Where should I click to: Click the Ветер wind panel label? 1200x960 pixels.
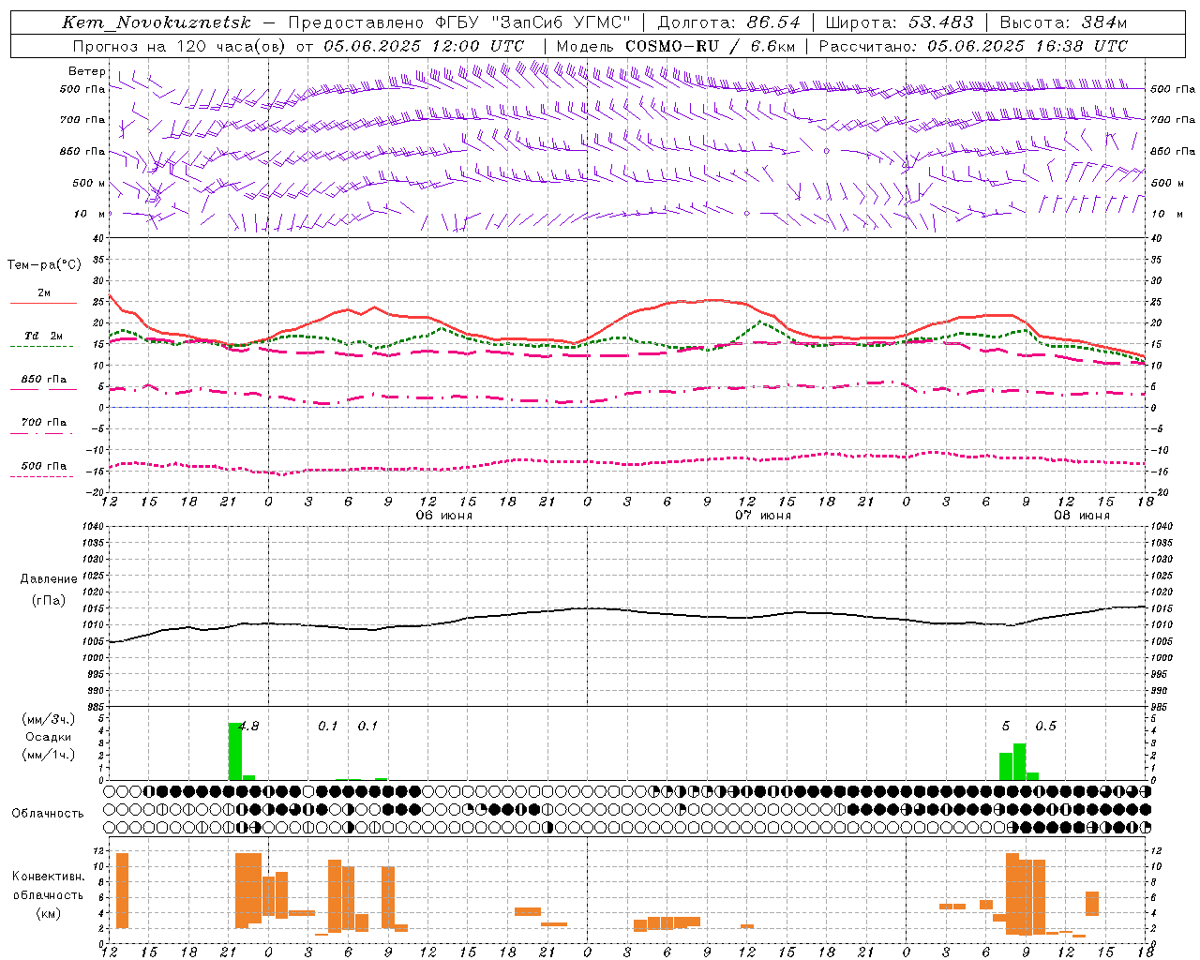(87, 71)
